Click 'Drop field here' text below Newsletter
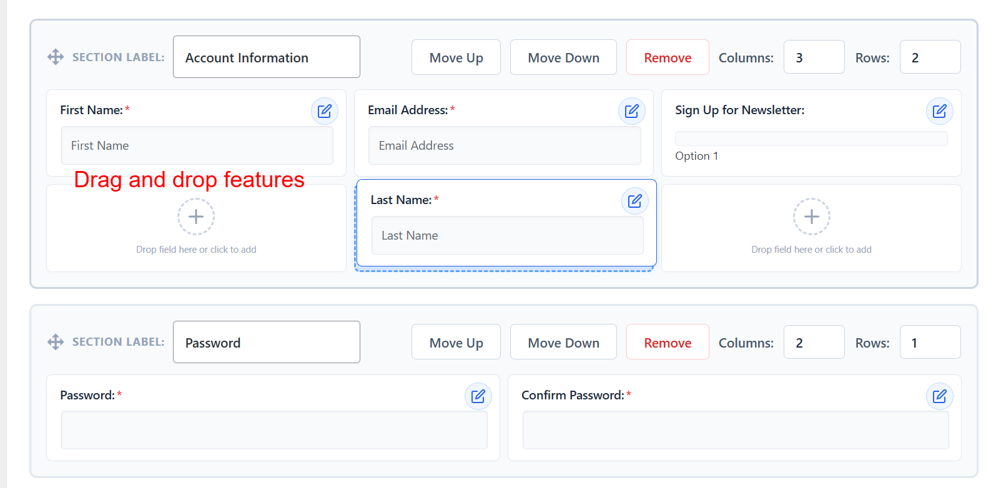The height and width of the screenshot is (488, 996). 812,250
